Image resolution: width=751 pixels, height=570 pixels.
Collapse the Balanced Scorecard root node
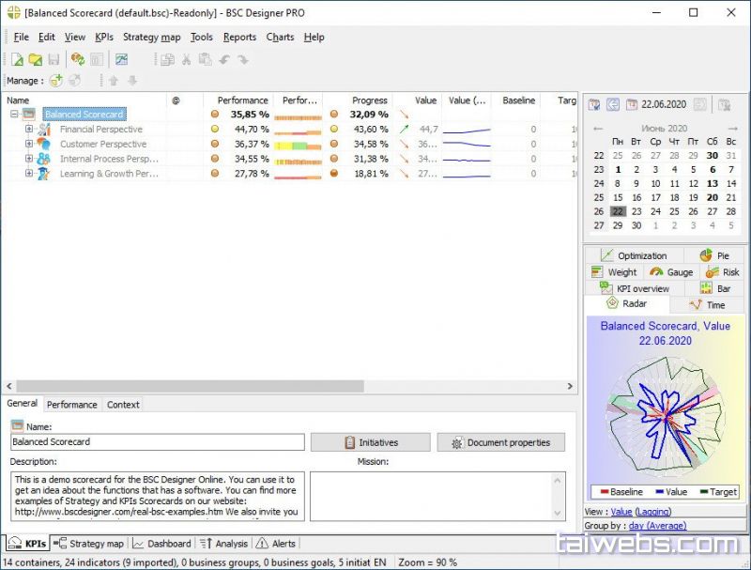14,115
